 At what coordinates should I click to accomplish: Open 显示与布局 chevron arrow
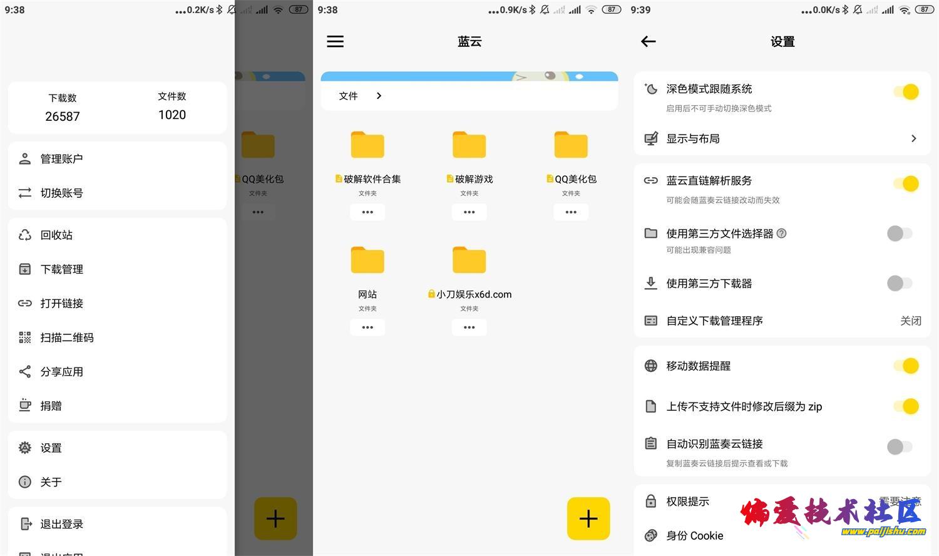point(914,138)
